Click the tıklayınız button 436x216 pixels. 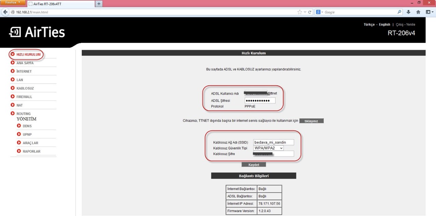(x=311, y=121)
